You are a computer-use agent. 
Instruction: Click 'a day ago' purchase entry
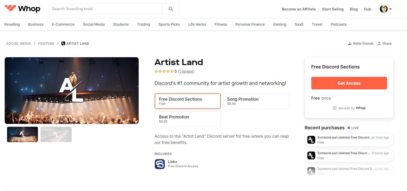click(x=349, y=170)
